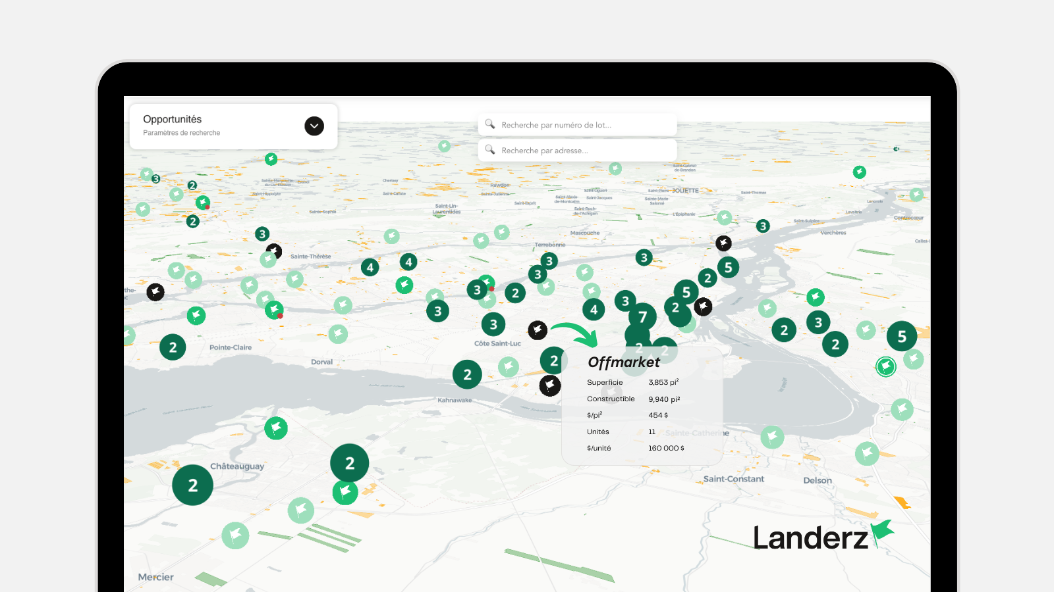Click the Kahnawake map label
This screenshot has width=1054, height=592.
tap(455, 400)
